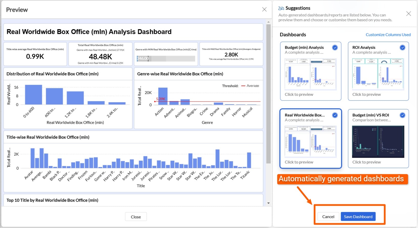Click the preview vertical scrollbar thumb
Screen dimensions: 418x228
268,94
